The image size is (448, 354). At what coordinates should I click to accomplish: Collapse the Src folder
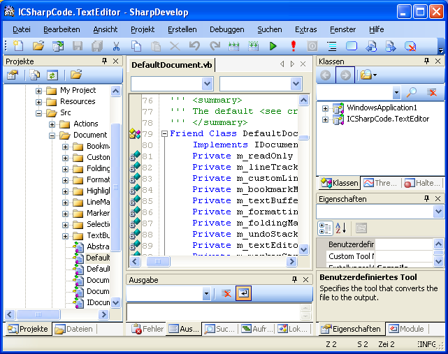[38, 113]
